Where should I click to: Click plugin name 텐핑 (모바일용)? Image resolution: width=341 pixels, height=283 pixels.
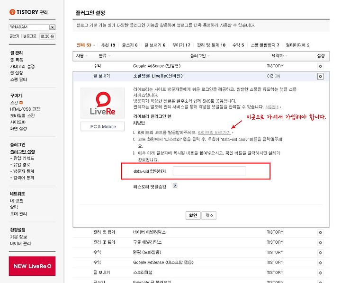[147, 252]
